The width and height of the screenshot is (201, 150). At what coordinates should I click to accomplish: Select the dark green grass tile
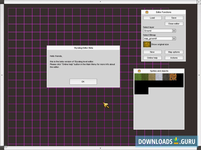145,77
